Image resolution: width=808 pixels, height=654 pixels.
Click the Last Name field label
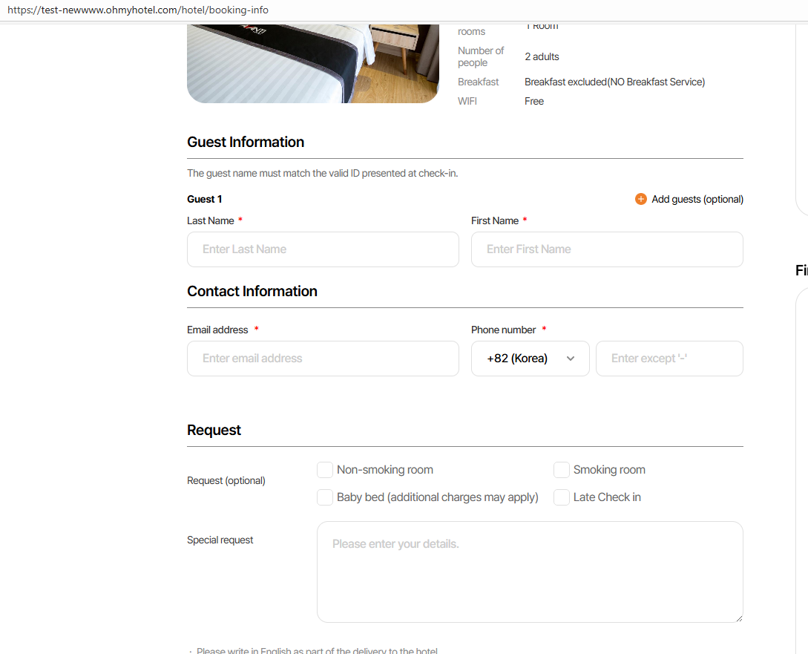click(x=211, y=220)
